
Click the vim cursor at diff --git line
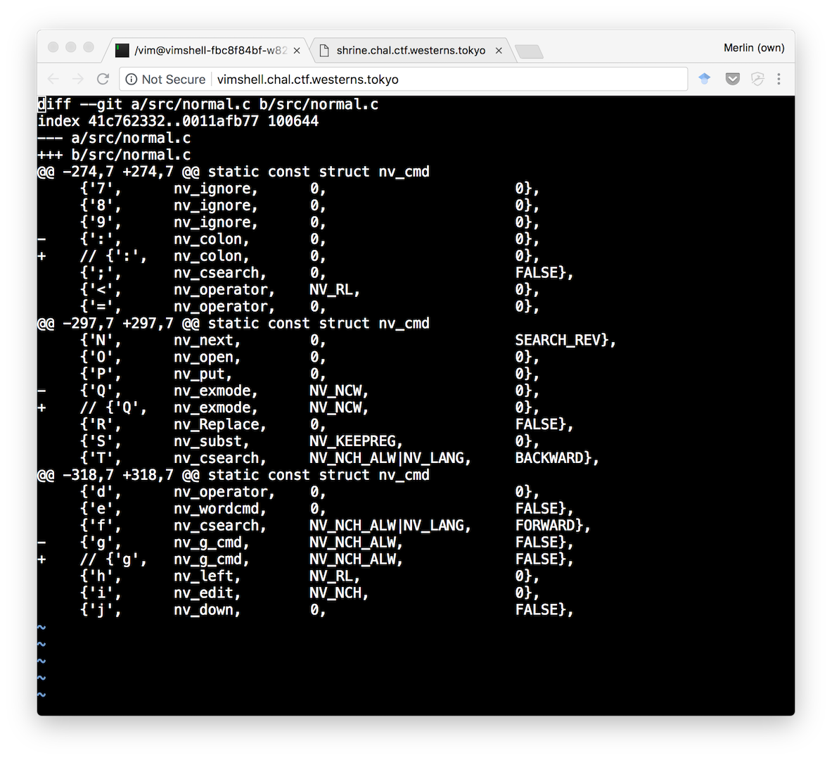coord(41,104)
